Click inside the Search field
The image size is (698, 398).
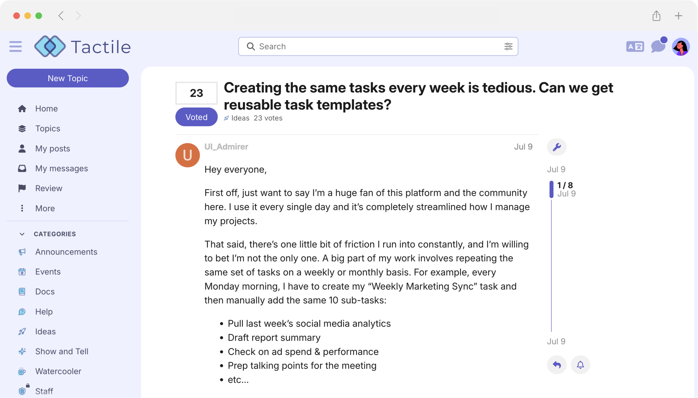[339, 46]
